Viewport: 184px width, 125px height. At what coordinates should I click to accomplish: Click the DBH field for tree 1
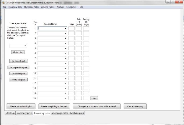(x=72, y=28)
